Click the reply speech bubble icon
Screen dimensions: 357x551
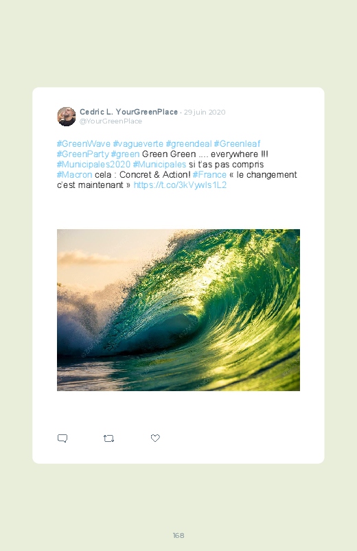point(62,438)
